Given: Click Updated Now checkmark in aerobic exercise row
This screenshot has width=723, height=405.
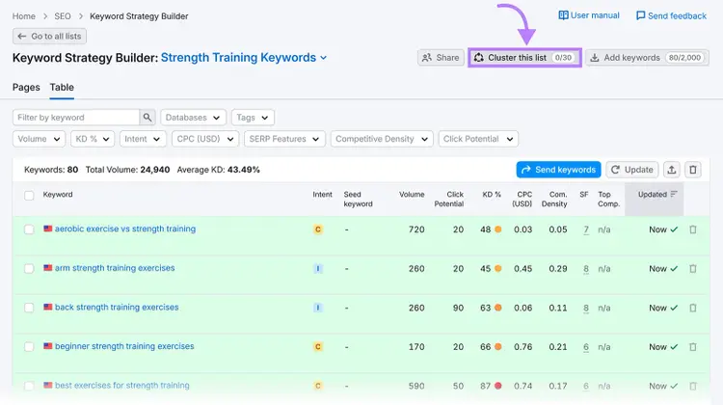Looking at the screenshot, I should point(674,229).
